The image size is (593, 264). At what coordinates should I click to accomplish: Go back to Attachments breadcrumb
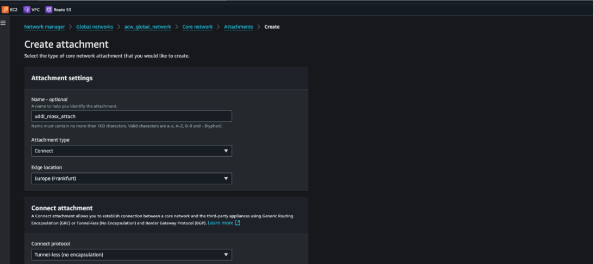(238, 27)
